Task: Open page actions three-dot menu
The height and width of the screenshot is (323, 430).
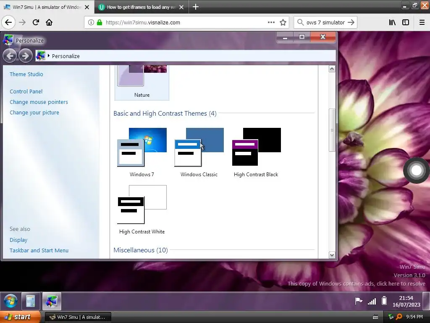Action: point(271,22)
